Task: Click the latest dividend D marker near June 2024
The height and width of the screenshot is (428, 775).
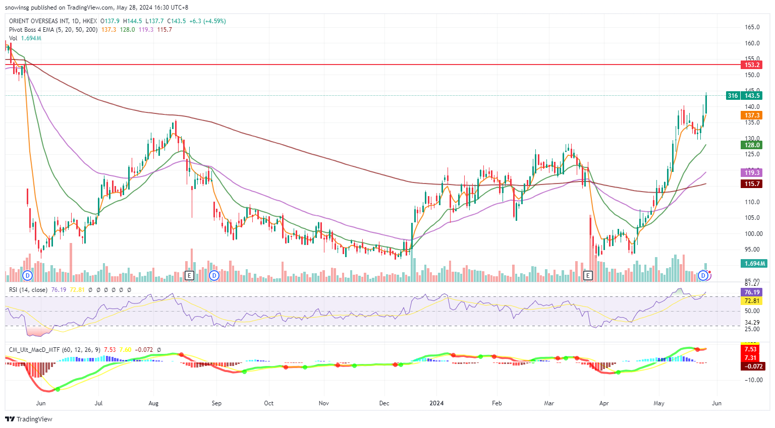Action: (x=702, y=275)
